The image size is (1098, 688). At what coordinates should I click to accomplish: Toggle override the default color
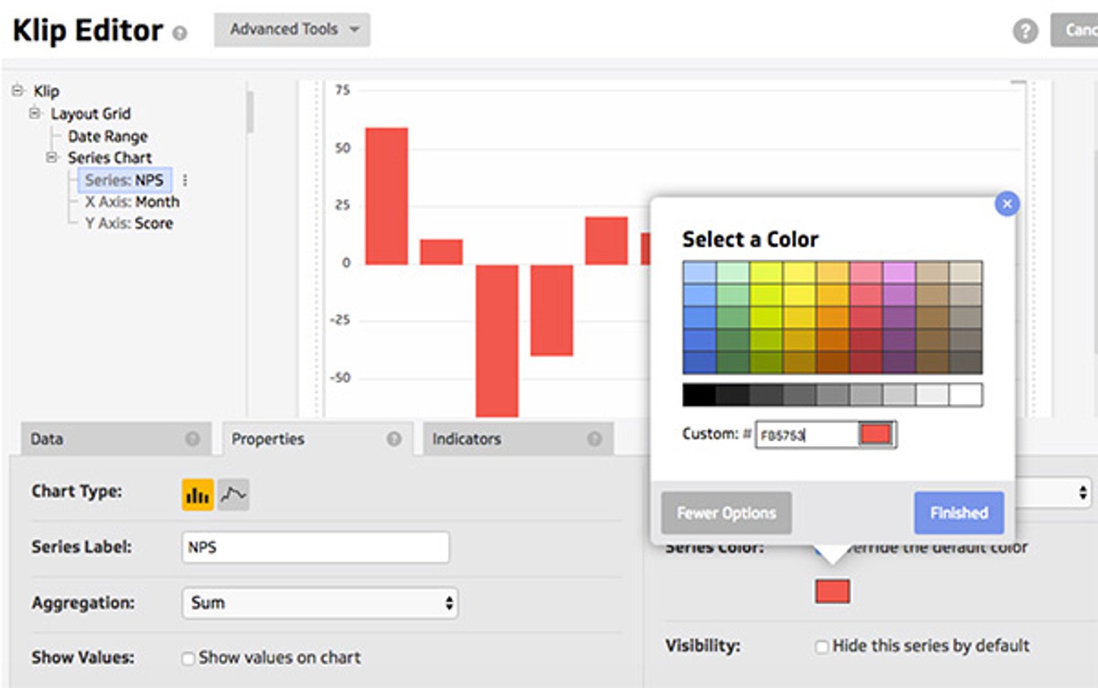point(823,547)
